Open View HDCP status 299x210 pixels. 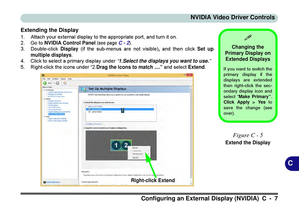tap(54, 107)
